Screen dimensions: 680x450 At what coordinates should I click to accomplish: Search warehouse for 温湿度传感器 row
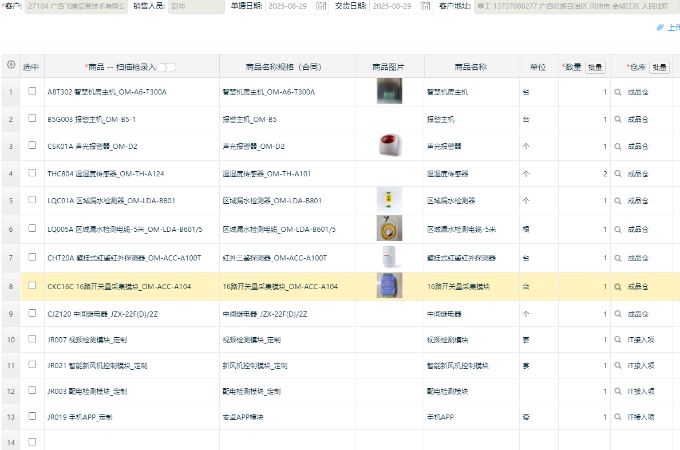pos(618,173)
